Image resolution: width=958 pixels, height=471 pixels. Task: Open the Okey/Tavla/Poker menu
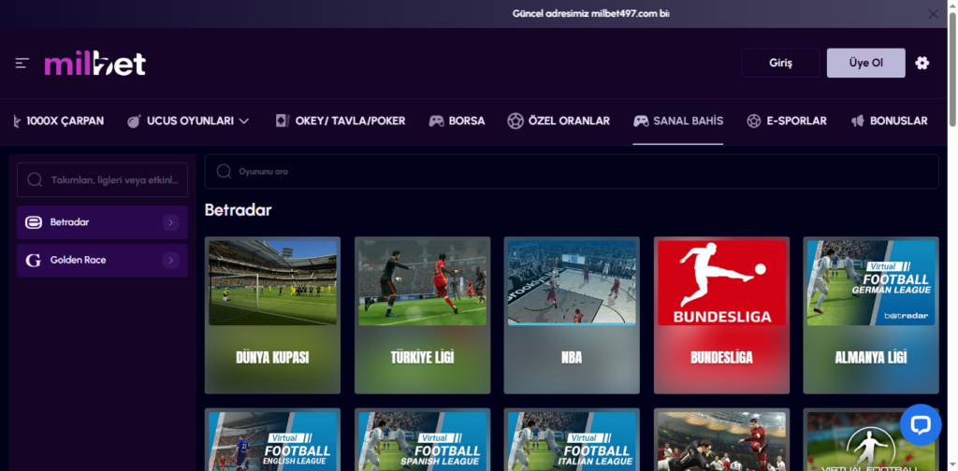(340, 121)
